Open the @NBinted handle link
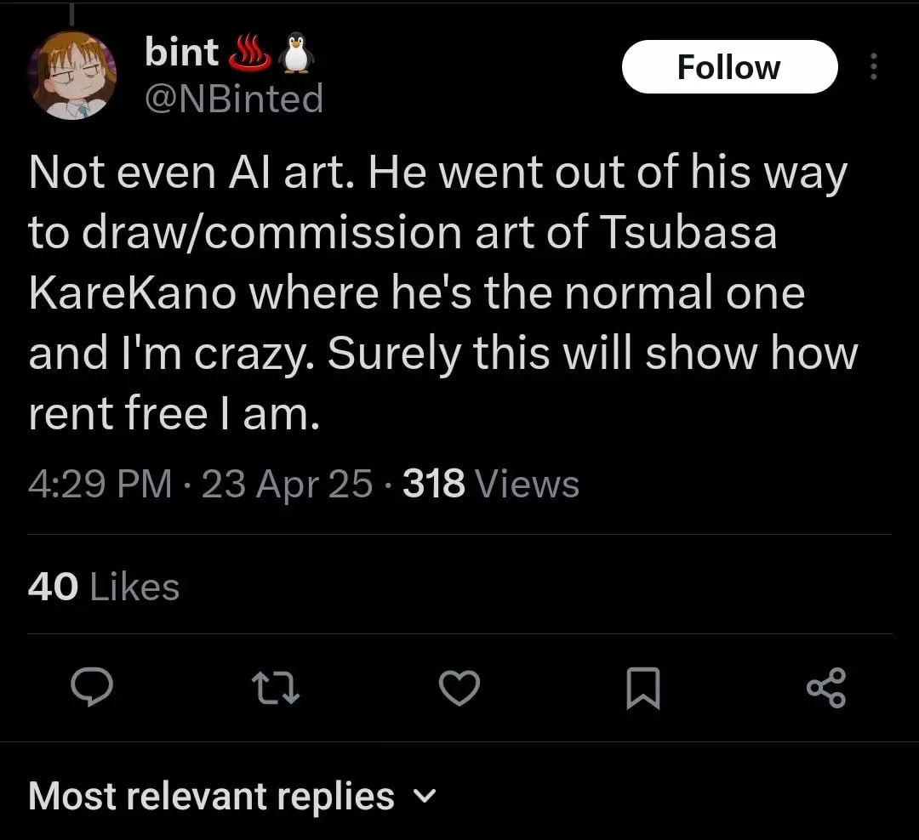 [234, 99]
